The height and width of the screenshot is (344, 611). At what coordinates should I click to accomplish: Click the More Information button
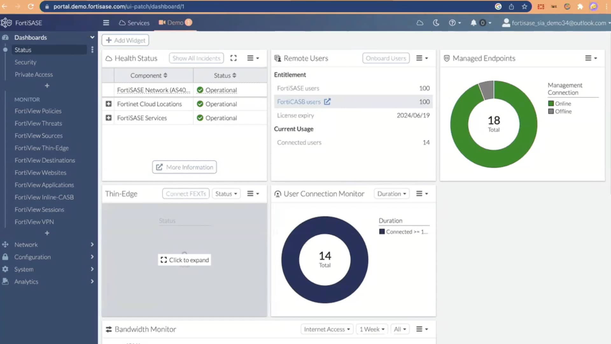point(184,167)
